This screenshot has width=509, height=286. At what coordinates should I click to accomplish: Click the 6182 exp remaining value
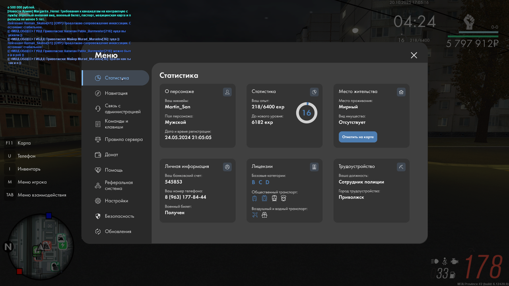pos(262,122)
